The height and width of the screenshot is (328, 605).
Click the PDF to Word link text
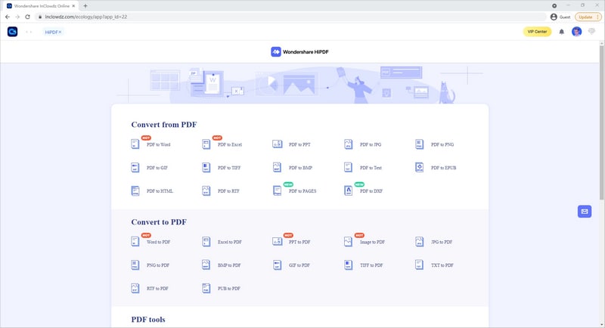[158, 144]
